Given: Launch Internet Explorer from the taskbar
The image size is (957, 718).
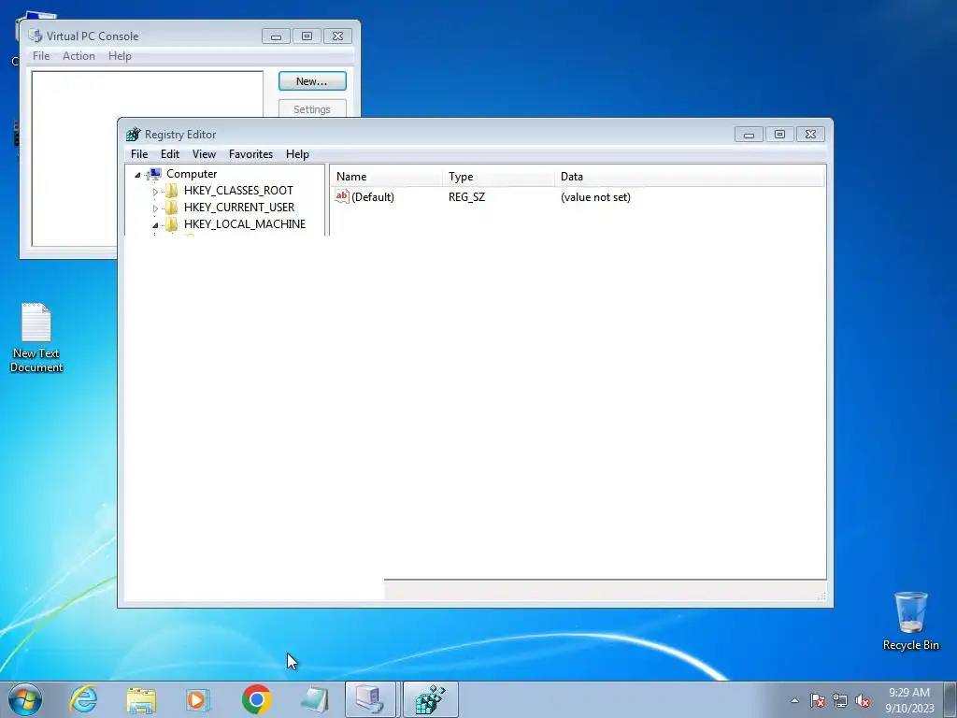Looking at the screenshot, I should coord(83,699).
